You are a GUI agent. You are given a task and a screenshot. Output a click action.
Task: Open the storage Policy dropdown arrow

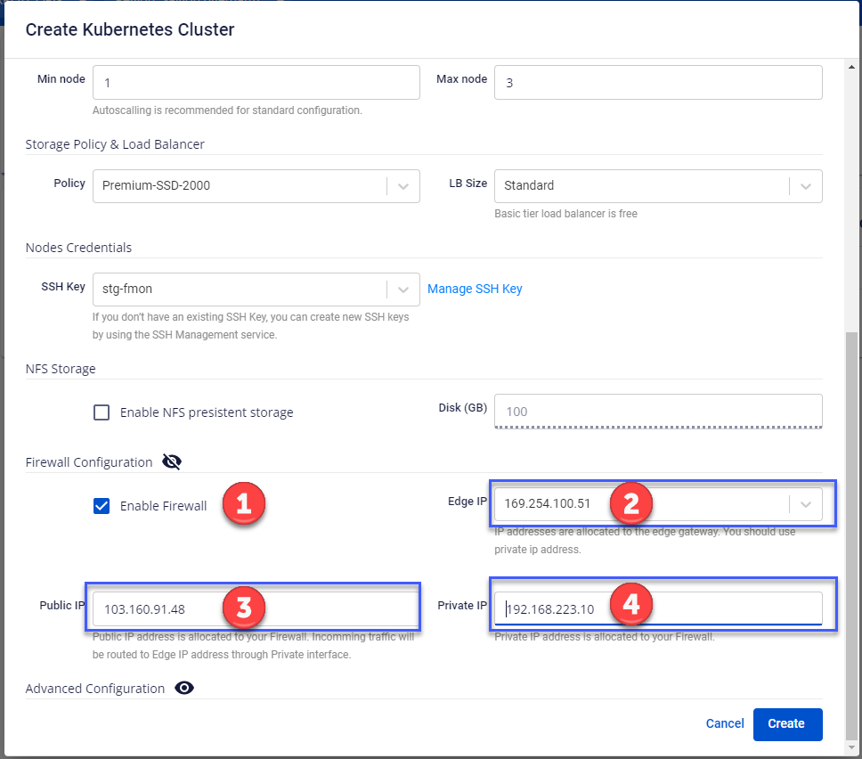point(403,186)
